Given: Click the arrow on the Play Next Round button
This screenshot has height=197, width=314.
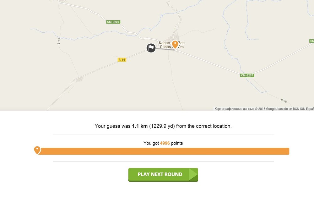Looking at the screenshot, I should click(x=193, y=174).
